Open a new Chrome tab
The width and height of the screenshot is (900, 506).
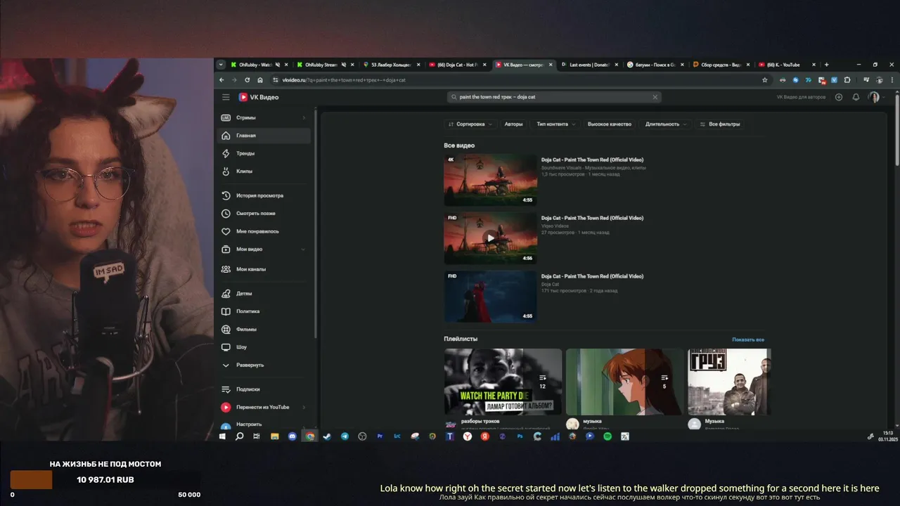(x=826, y=65)
